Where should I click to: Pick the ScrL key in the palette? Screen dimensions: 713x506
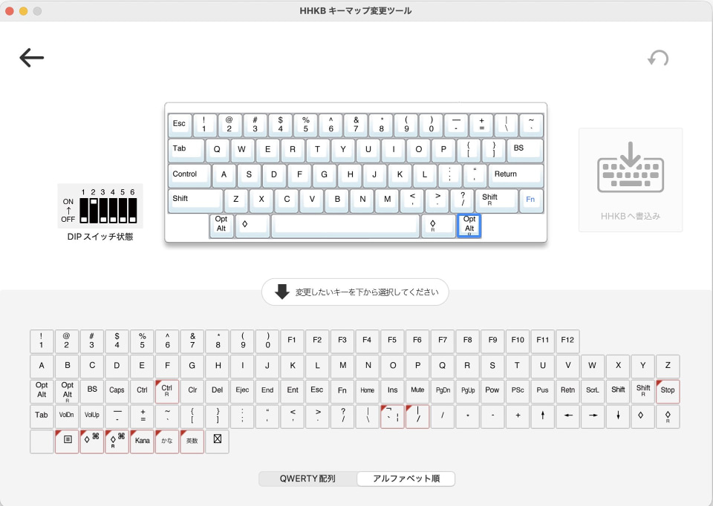coord(593,391)
